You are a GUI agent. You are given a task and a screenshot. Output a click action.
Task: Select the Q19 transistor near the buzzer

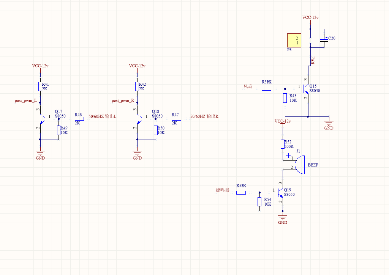[280, 193]
